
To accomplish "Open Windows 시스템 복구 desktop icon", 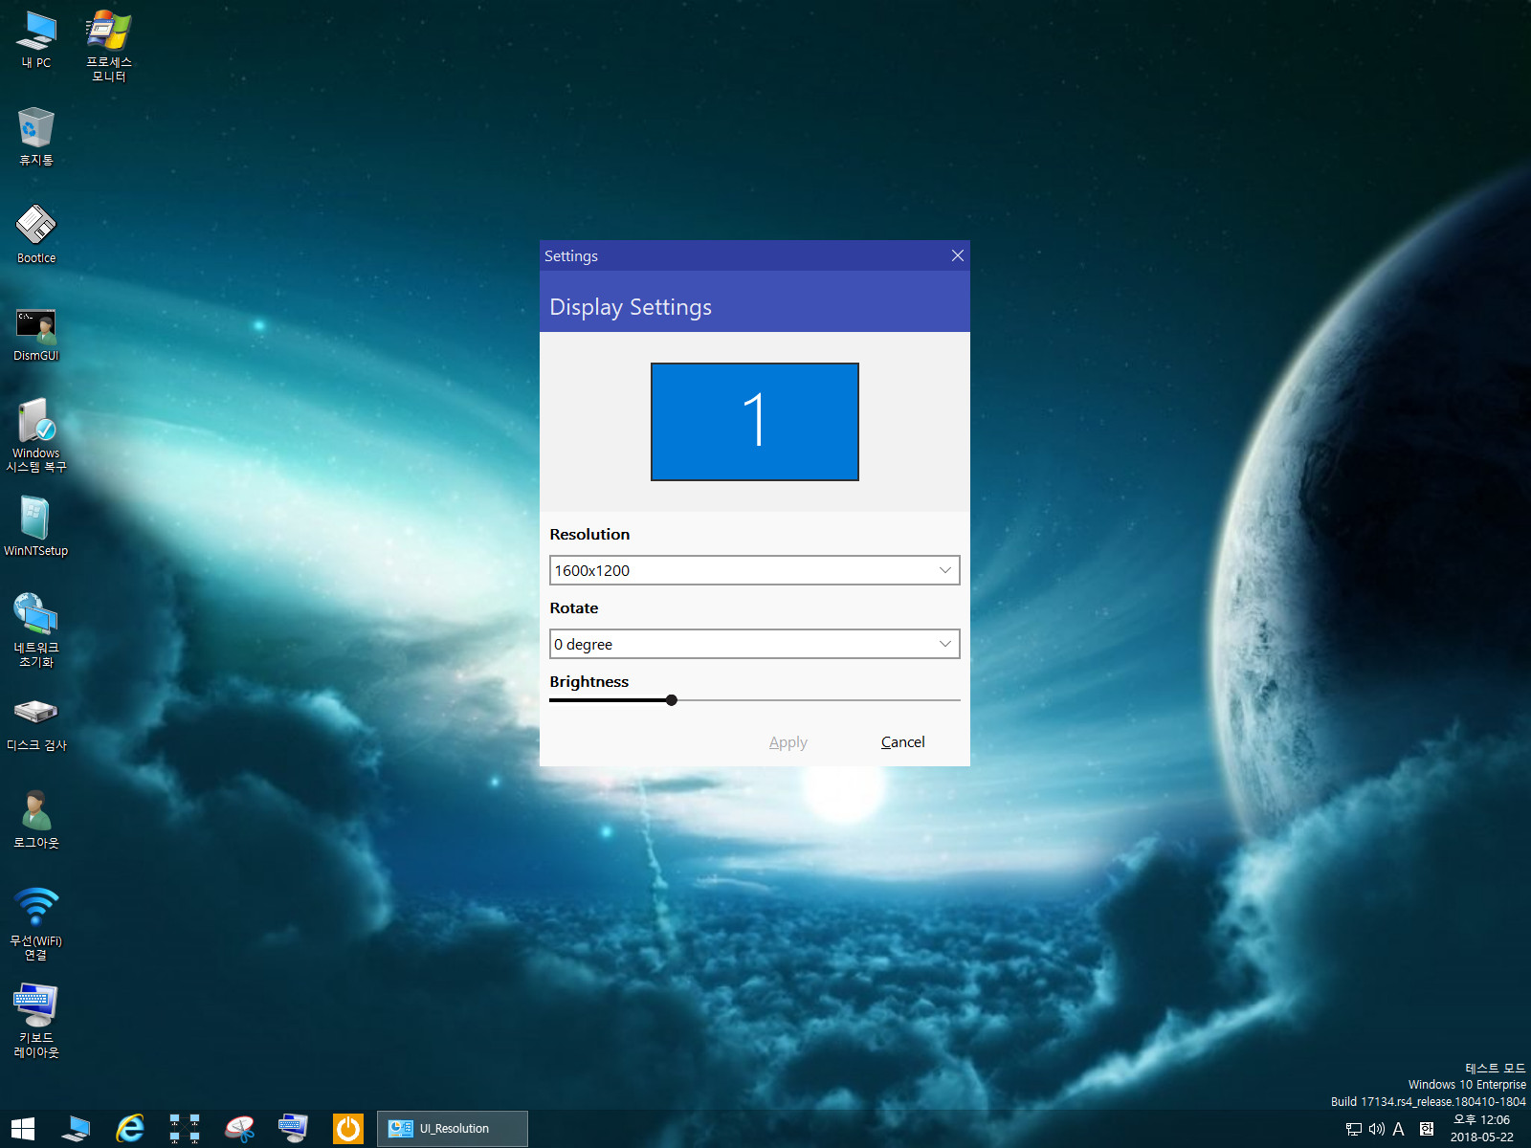I will pyautogui.click(x=36, y=435).
